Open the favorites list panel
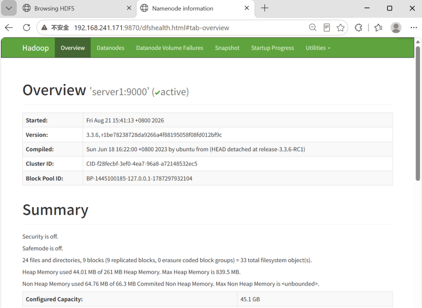Image resolution: width=422 pixels, height=308 pixels. (x=378, y=27)
